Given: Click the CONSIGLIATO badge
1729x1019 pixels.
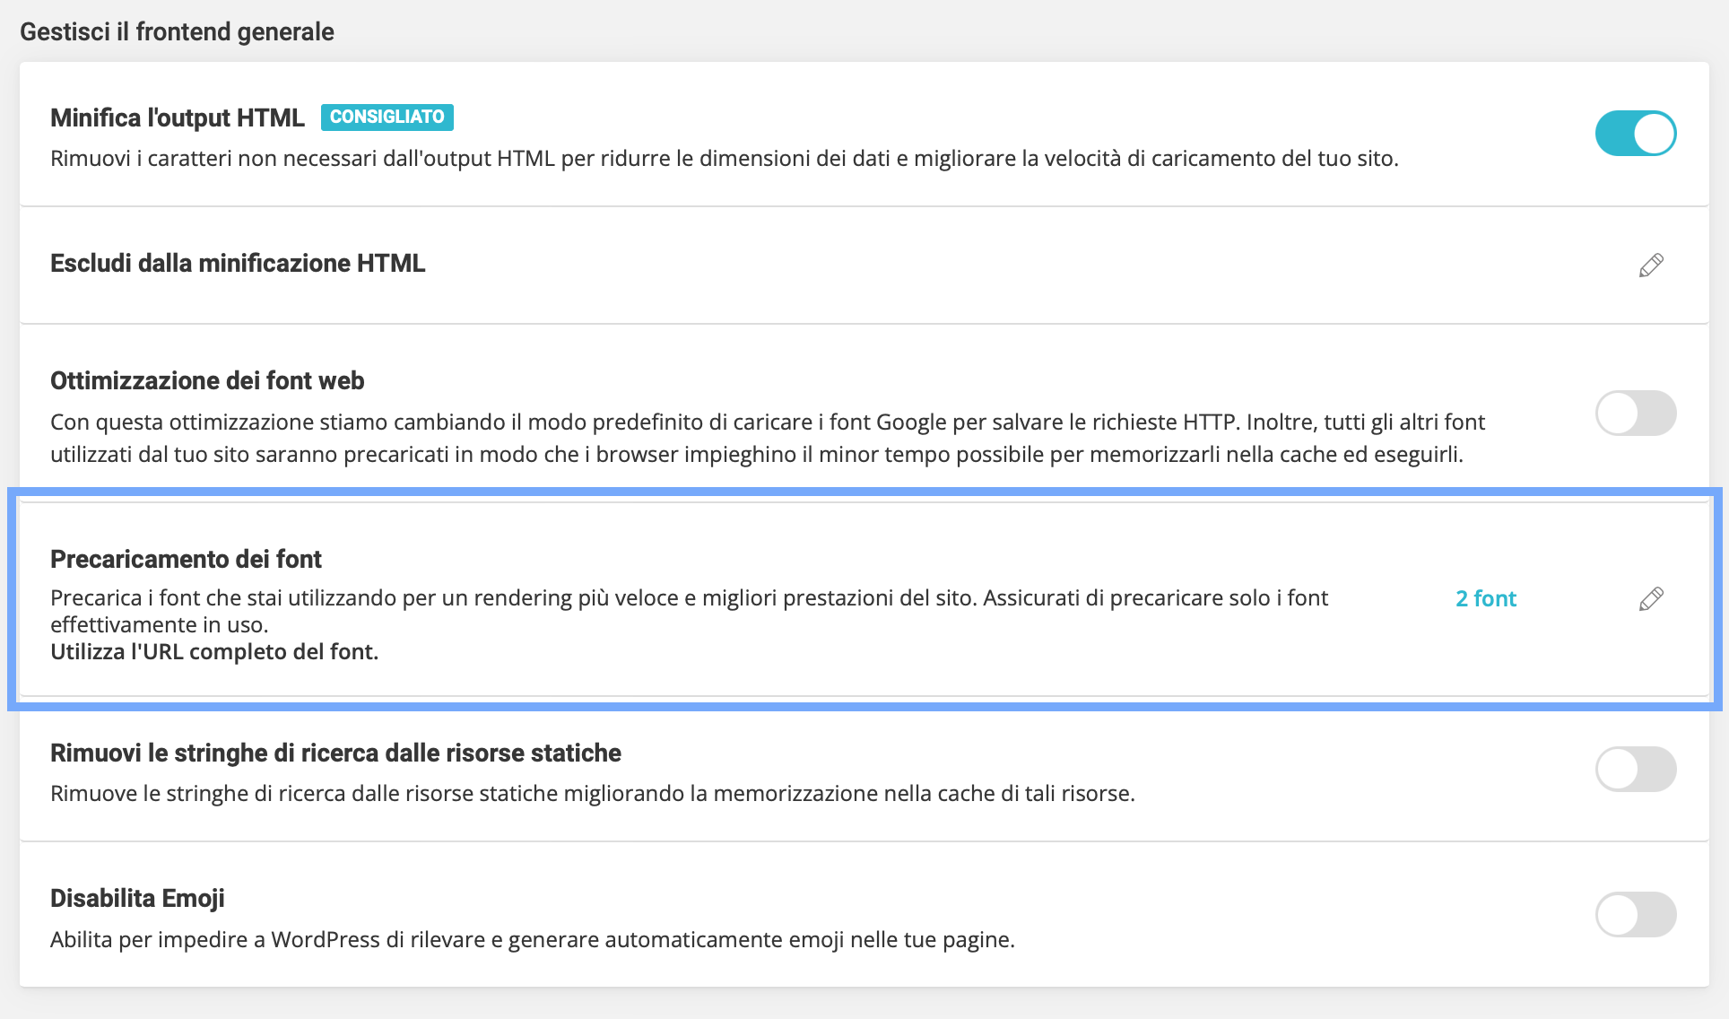Looking at the screenshot, I should coord(387,117).
